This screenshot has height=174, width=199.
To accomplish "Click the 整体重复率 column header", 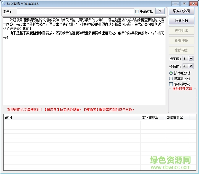I will [x=177, y=118].
